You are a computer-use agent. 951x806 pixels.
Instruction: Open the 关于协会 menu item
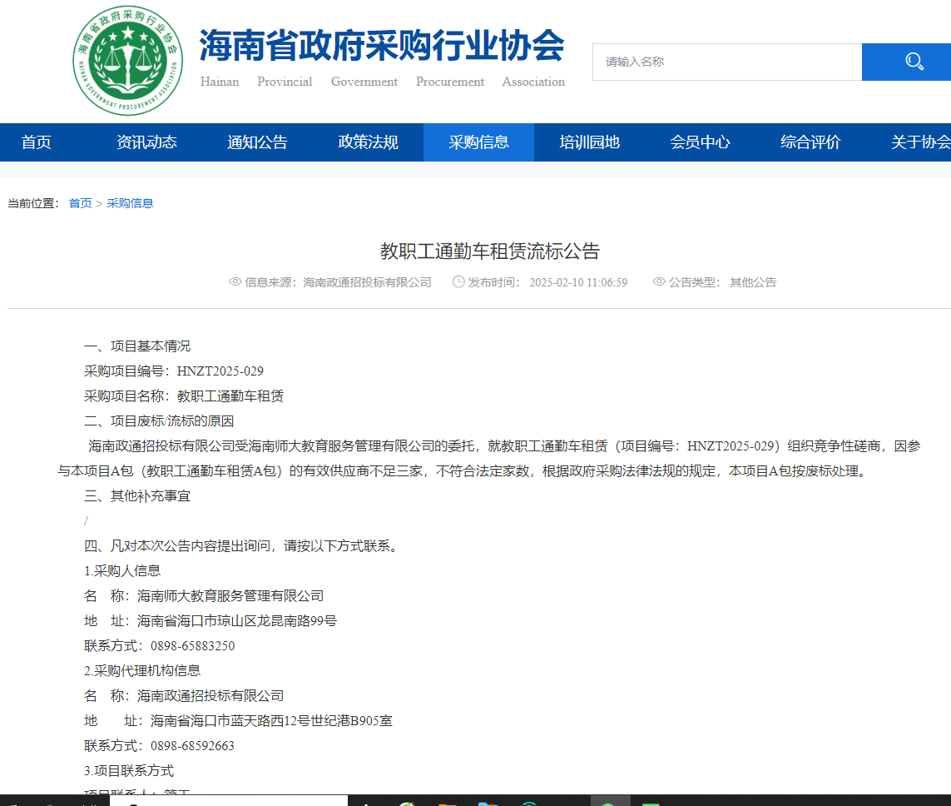pyautogui.click(x=920, y=142)
